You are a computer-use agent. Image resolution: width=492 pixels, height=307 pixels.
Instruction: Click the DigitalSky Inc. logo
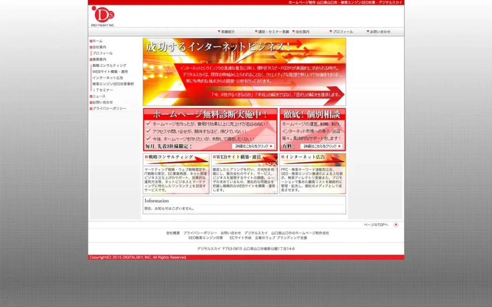[103, 17]
